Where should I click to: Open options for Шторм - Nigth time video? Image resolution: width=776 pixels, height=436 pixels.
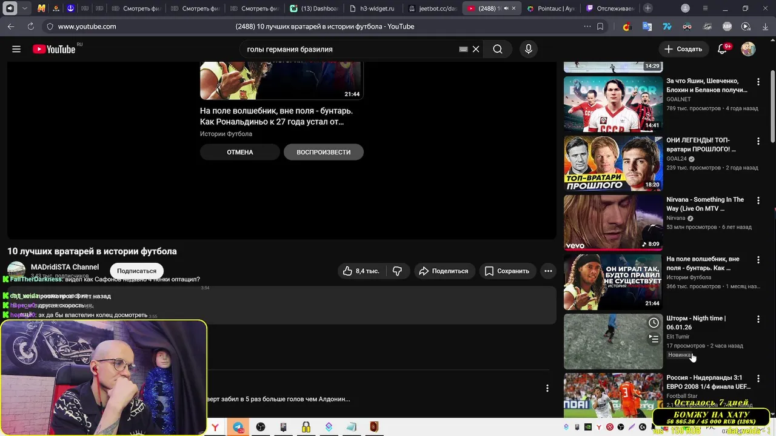tap(758, 319)
